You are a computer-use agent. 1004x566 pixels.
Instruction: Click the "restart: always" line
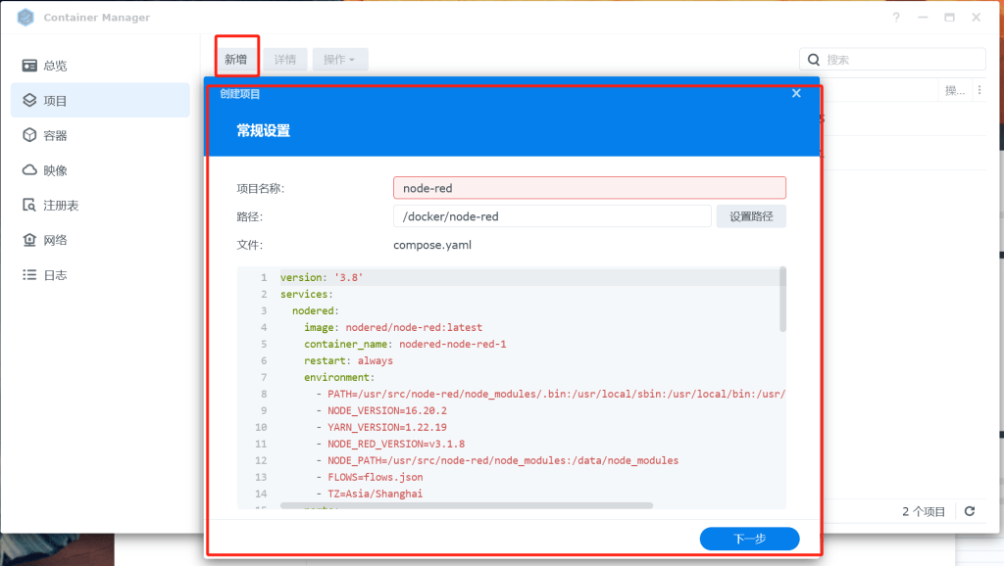348,360
